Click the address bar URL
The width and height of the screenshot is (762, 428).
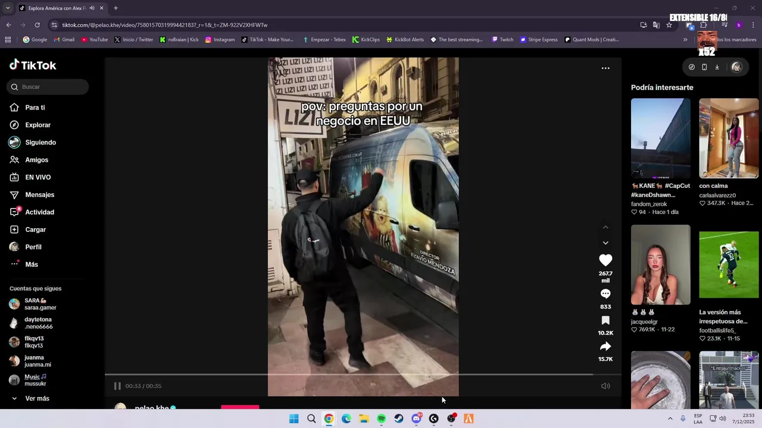(165, 25)
